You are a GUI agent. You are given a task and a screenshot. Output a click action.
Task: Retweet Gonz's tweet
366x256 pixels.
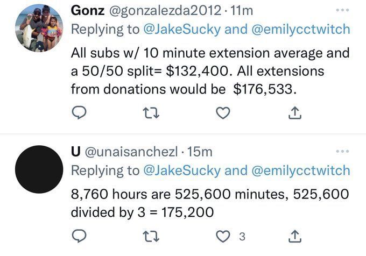[152, 112]
